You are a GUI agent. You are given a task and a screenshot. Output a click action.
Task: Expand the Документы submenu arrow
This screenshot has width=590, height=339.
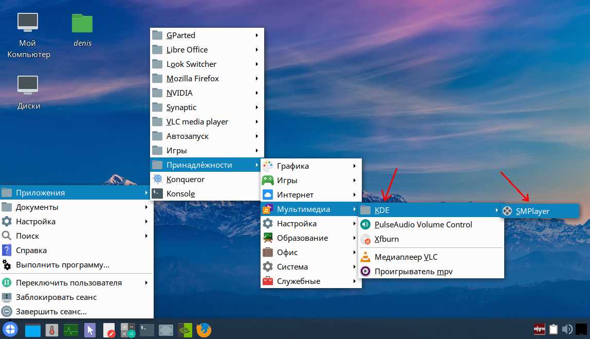point(146,207)
